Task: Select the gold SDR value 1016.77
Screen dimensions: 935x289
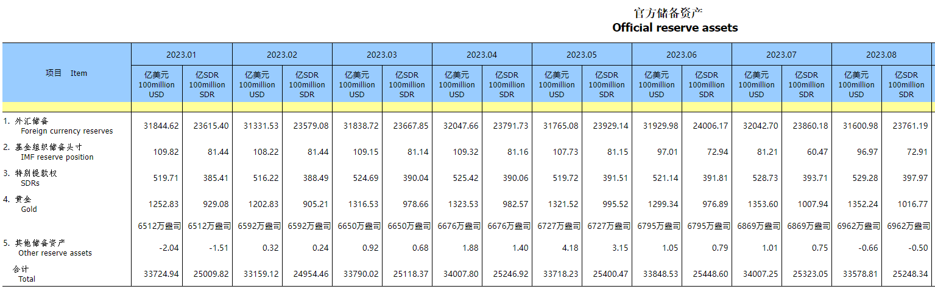Action: point(910,205)
